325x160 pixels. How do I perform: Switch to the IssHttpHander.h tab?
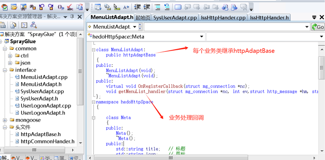[269, 18]
